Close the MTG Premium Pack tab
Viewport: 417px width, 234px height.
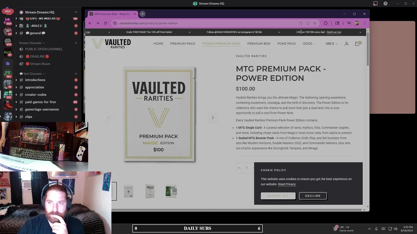pos(135,14)
